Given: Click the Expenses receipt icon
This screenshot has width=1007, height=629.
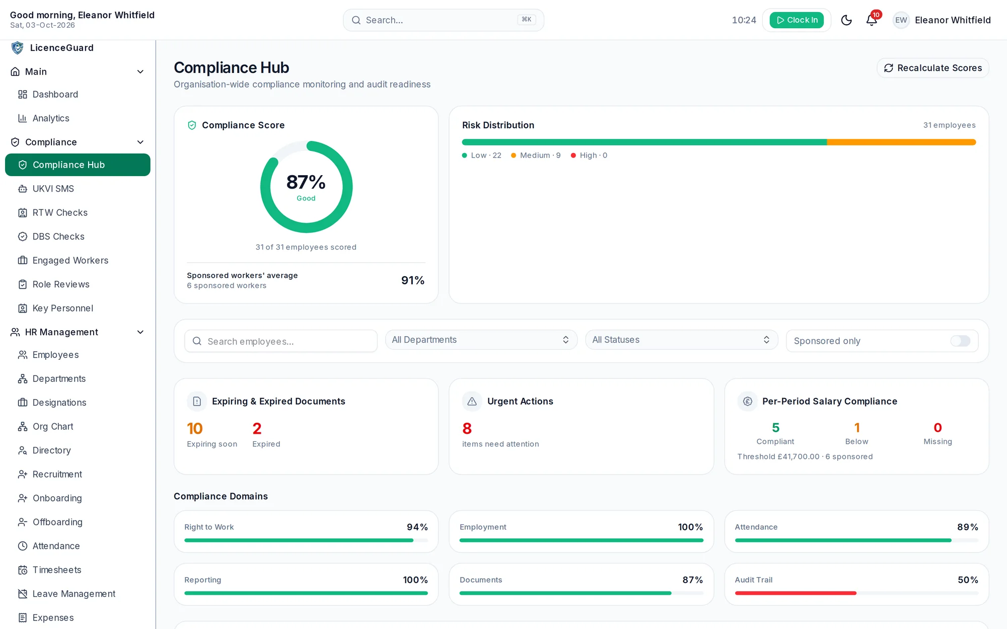Looking at the screenshot, I should 23,618.
